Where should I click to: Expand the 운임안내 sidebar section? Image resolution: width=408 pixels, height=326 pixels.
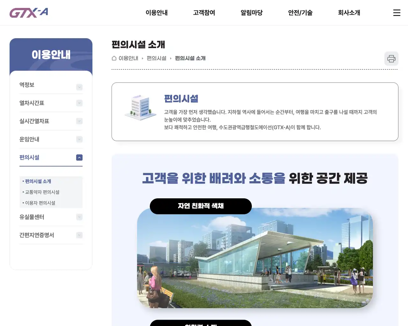point(79,139)
